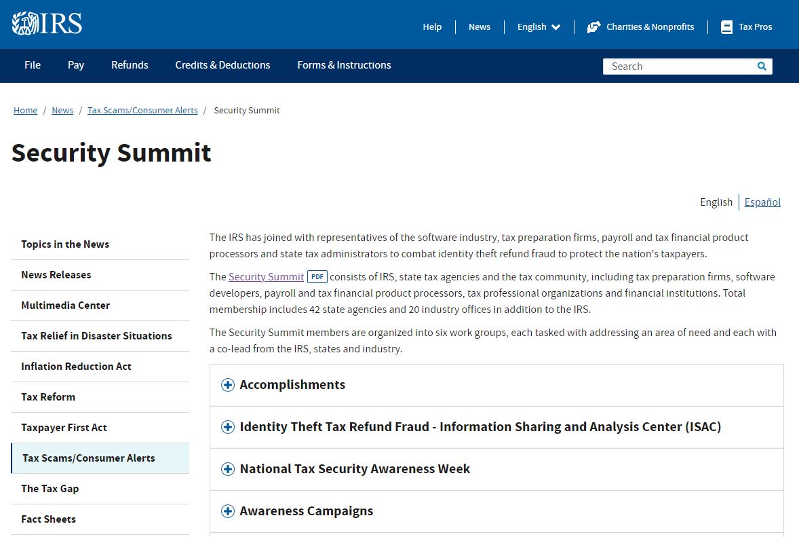
Task: Select Tax Scams/Consumer Alerts in the sidebar
Action: pos(100,458)
